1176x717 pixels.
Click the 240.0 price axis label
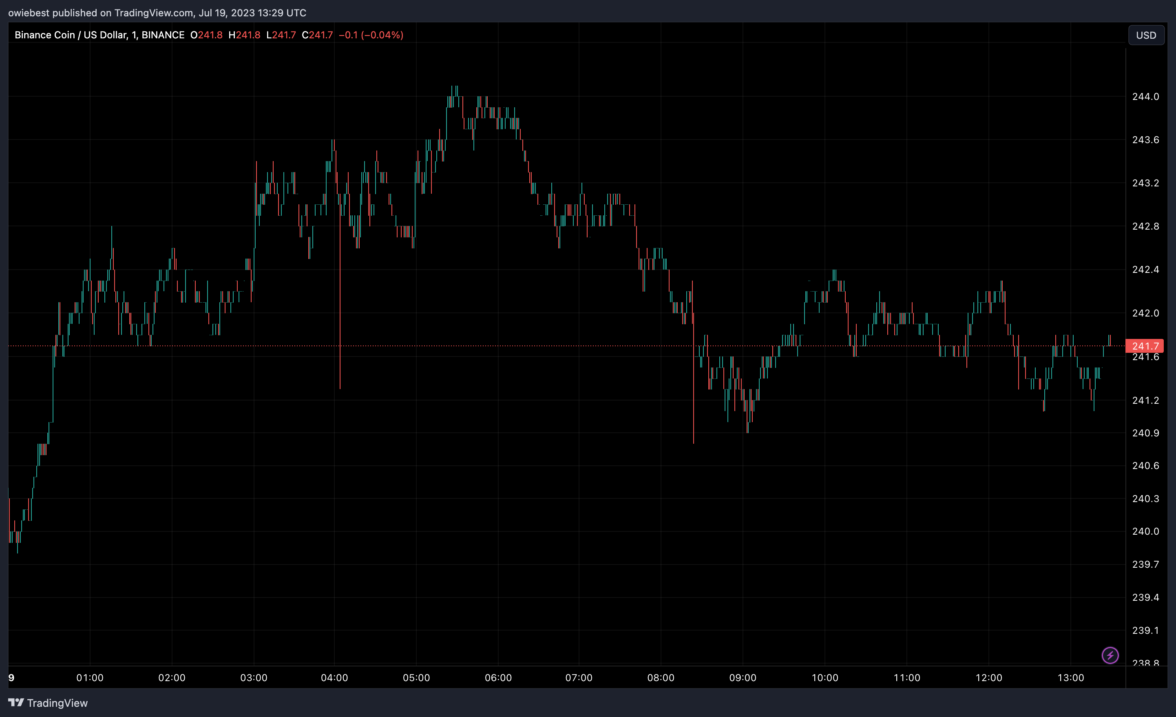tap(1145, 531)
